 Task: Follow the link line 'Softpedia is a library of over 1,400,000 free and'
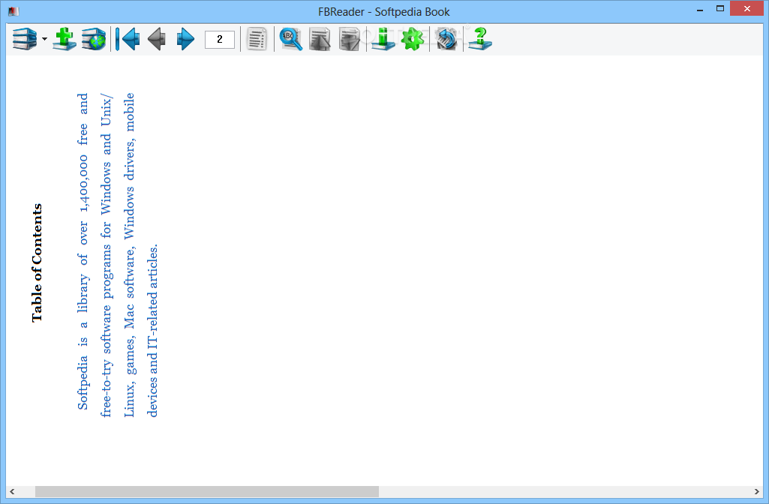[83, 251]
